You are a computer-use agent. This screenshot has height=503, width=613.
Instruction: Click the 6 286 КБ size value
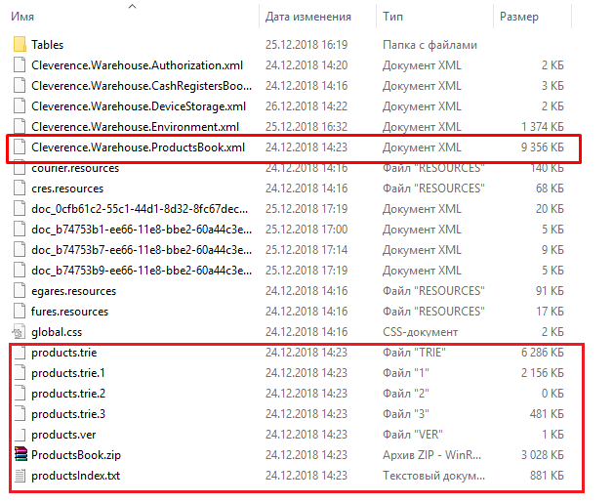543,353
